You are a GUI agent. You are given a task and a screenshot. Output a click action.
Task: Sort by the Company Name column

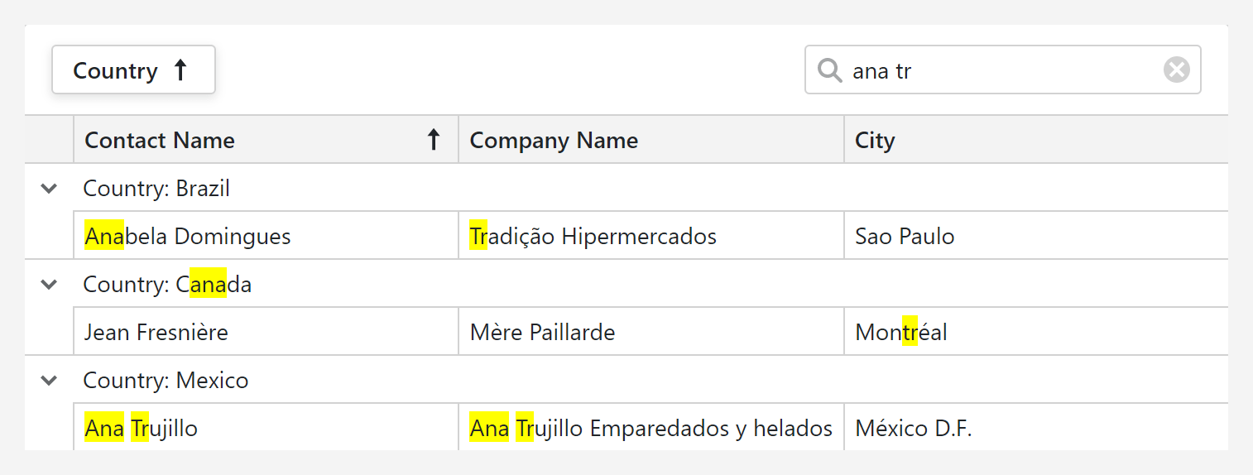pyautogui.click(x=554, y=141)
